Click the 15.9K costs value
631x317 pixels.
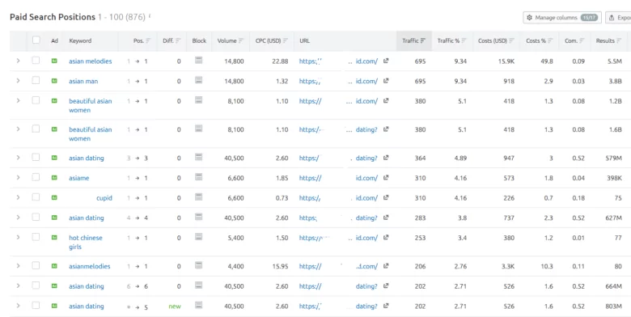(x=506, y=61)
